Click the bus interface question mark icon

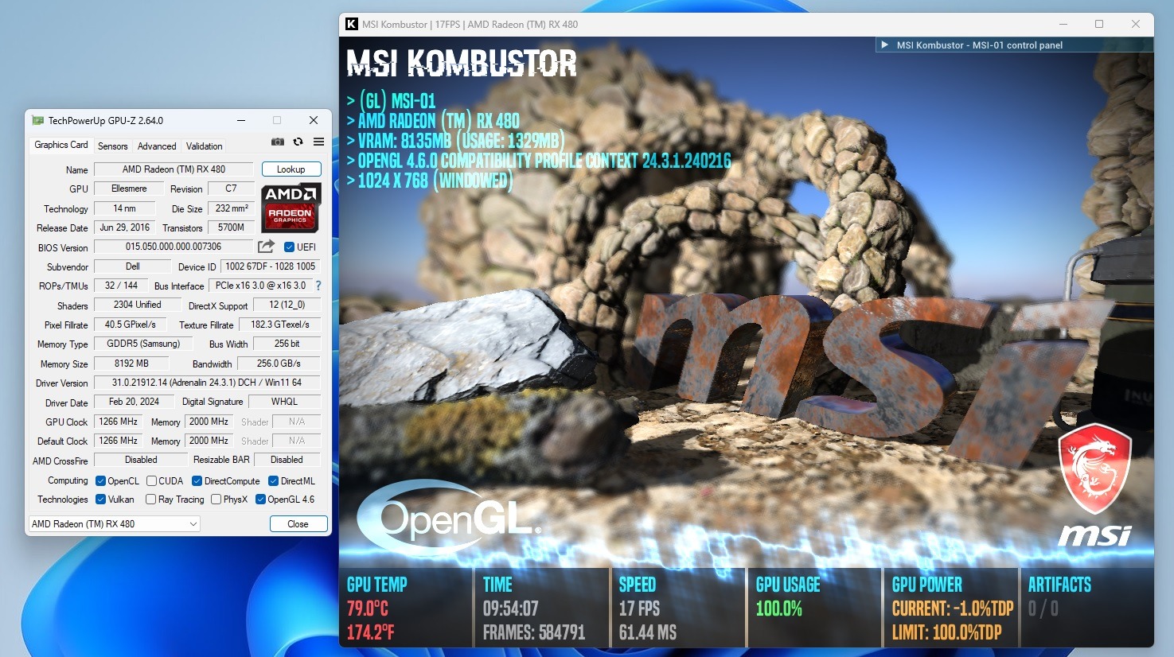tap(318, 286)
